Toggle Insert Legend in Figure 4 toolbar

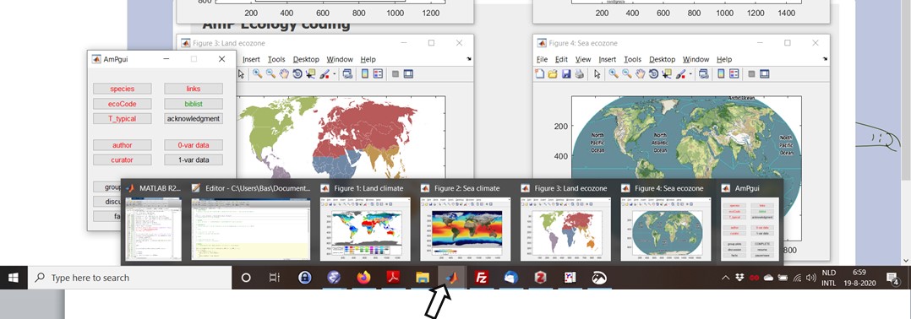[734, 74]
